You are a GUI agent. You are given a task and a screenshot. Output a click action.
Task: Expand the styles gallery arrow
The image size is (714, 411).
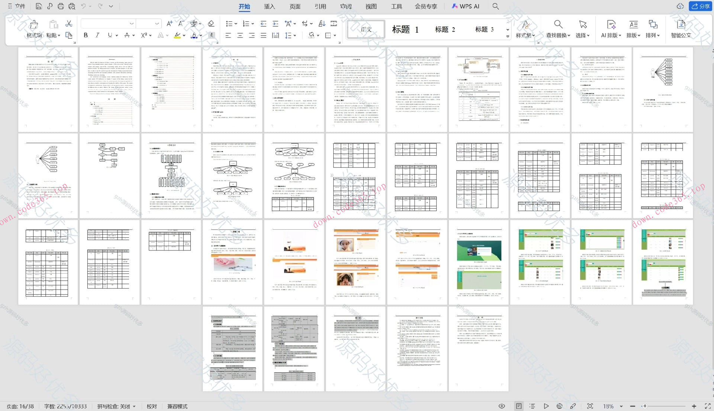(508, 36)
